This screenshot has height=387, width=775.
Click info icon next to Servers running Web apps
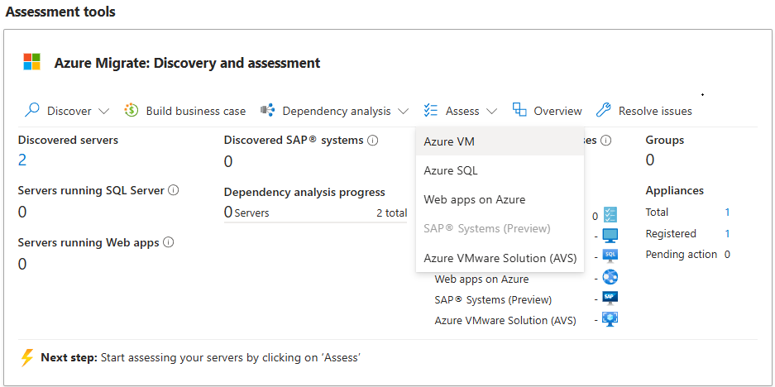coord(169,242)
